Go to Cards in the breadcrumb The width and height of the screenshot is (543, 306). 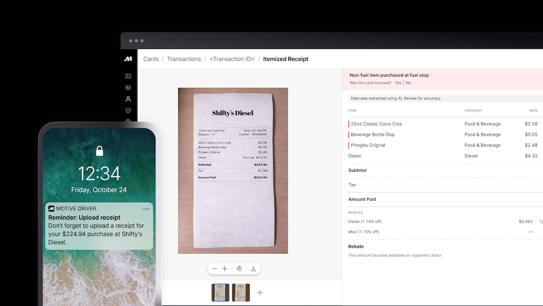pyautogui.click(x=151, y=59)
